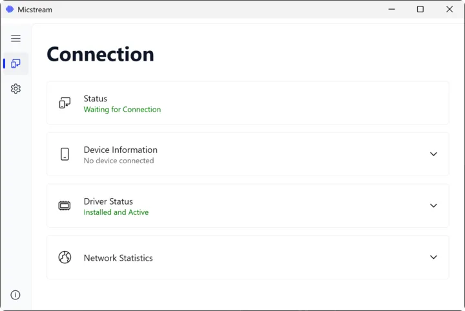Click the Micstream app logo

click(x=10, y=10)
